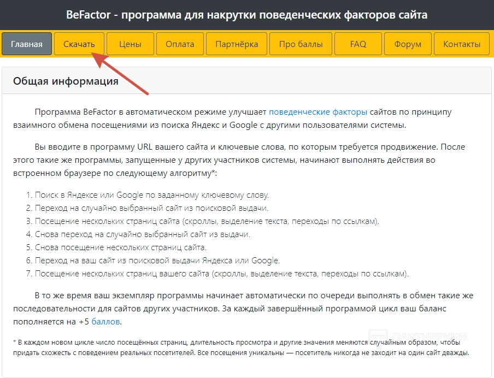This screenshot has width=494, height=378.
Task: Go to the Скачать page
Action: coord(79,44)
